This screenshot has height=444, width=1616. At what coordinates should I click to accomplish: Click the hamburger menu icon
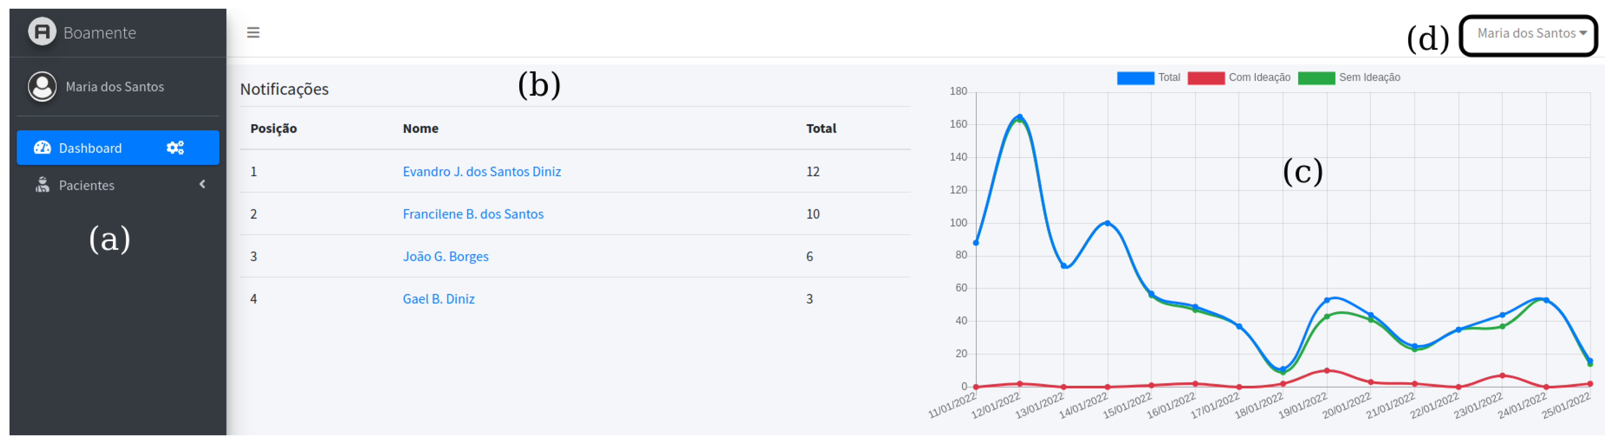(253, 32)
